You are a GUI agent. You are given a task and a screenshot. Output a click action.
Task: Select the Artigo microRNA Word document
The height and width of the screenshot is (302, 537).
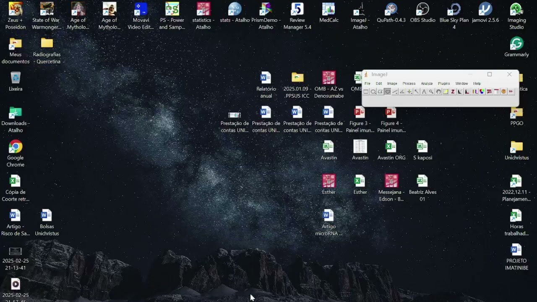(x=329, y=222)
